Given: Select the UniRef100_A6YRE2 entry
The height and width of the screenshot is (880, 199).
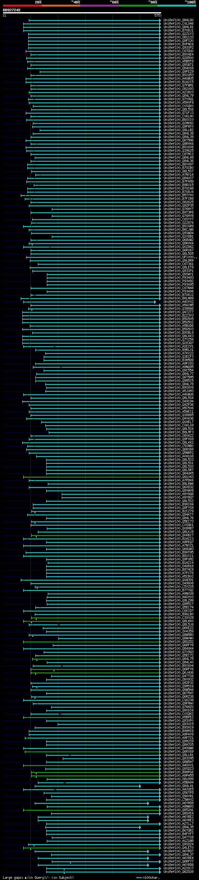Looking at the screenshot, I should pyautogui.click(x=178, y=817).
